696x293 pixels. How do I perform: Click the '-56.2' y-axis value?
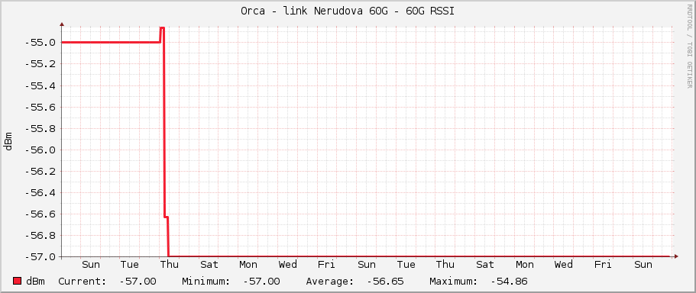pyautogui.click(x=40, y=171)
